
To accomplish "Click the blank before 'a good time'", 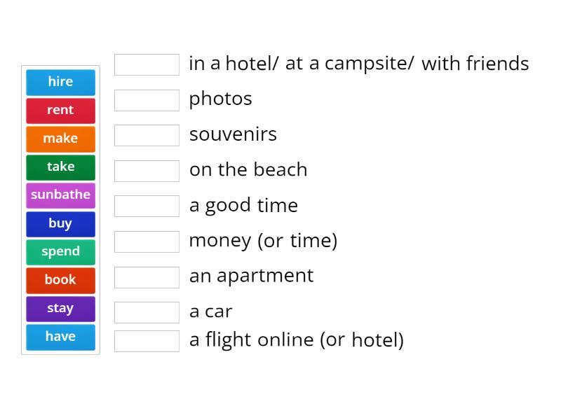I will tap(147, 206).
